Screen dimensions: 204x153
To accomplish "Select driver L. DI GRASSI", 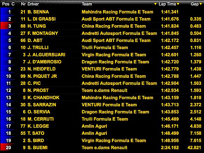I will coord(41,19).
